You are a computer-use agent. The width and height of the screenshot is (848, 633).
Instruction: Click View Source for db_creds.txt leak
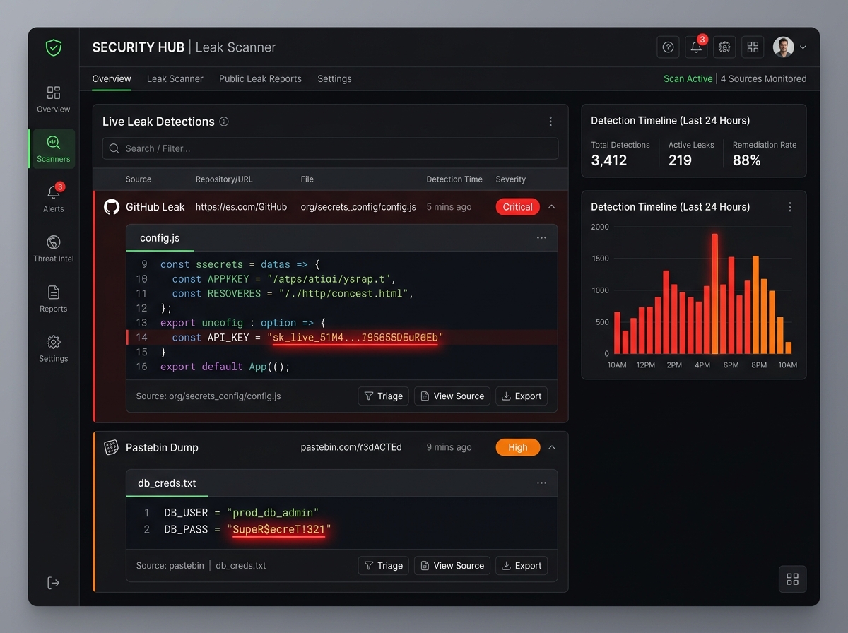pyautogui.click(x=452, y=566)
